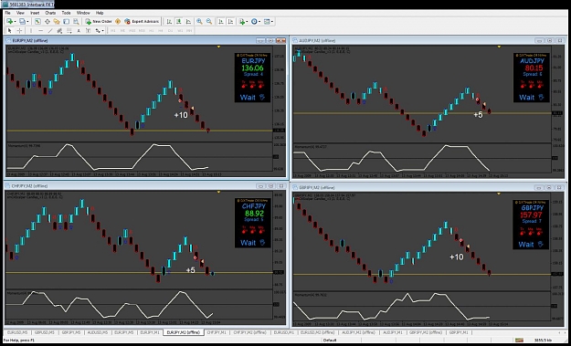The image size is (571, 346).
Task: Toggle Auto Scroll on the chart
Action: coord(221,22)
